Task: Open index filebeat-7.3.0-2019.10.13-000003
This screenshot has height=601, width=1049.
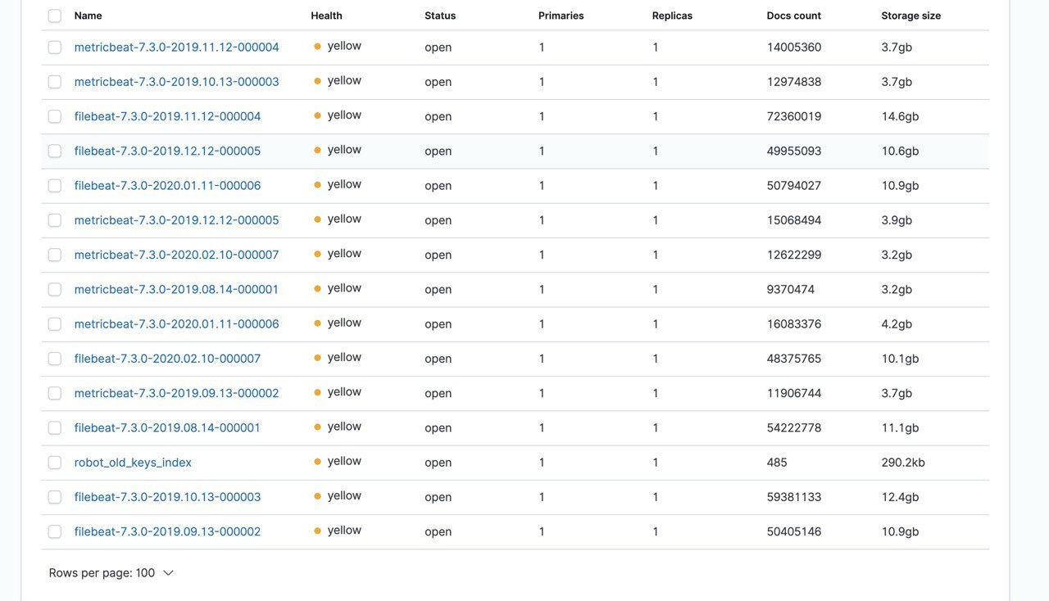Action: pyautogui.click(x=167, y=497)
